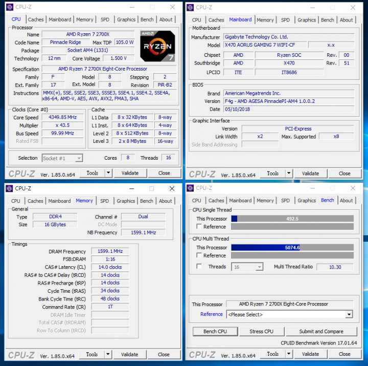Image resolution: width=368 pixels, height=366 pixels.
Task: Click the Reference link in Bench window
Action: tap(212, 314)
